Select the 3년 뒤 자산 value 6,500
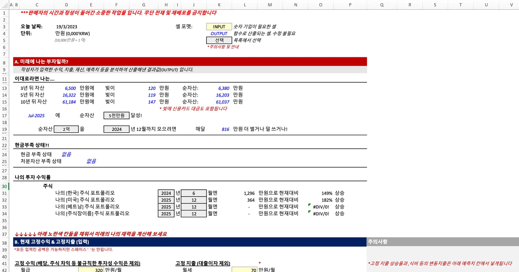 click(70, 88)
